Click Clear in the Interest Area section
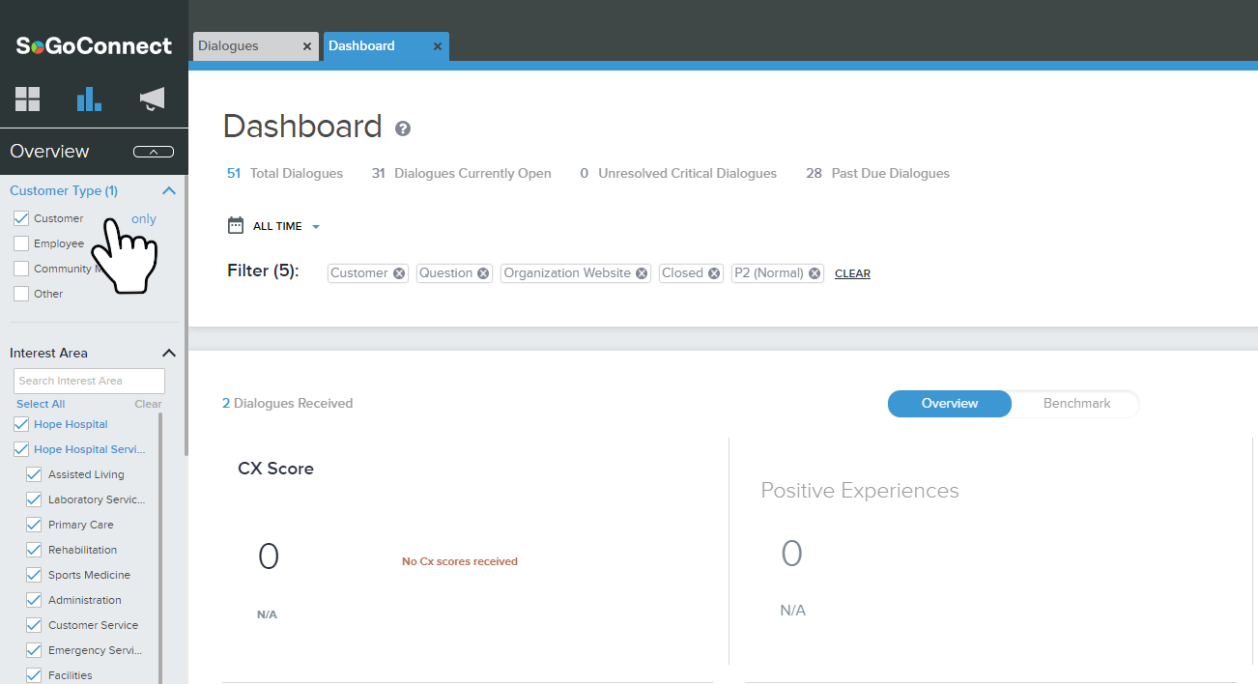The image size is (1258, 684). point(148,404)
